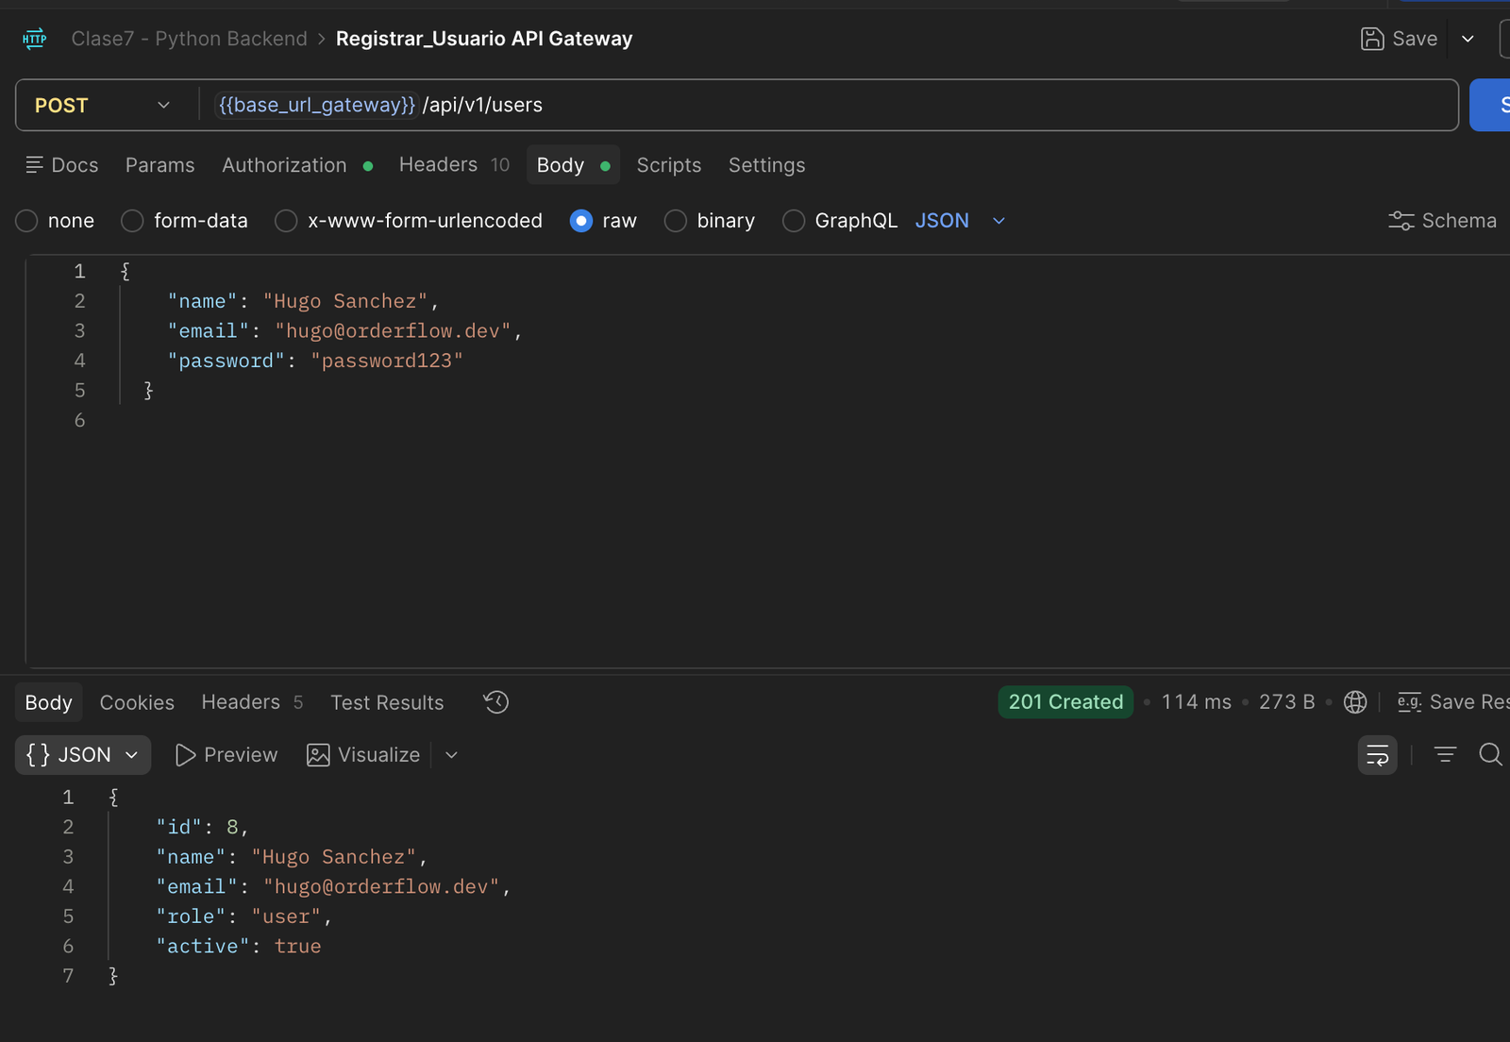Click the response "role": "user" line

click(243, 916)
